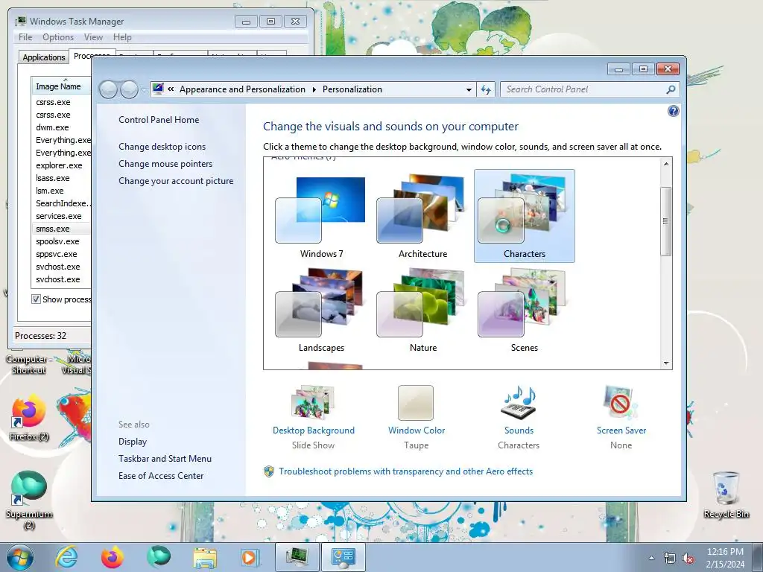
Task: Click the themes list scrollbar thumb
Action: 666,221
